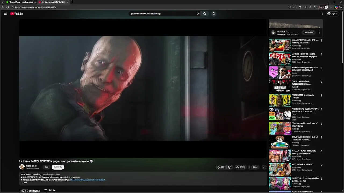The height and width of the screenshot is (193, 344).
Task: Open browser extensions icon
Action: click(x=300, y=7)
